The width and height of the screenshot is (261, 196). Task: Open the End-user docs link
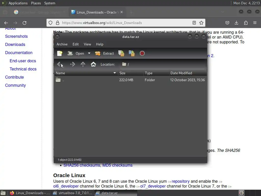(x=23, y=61)
